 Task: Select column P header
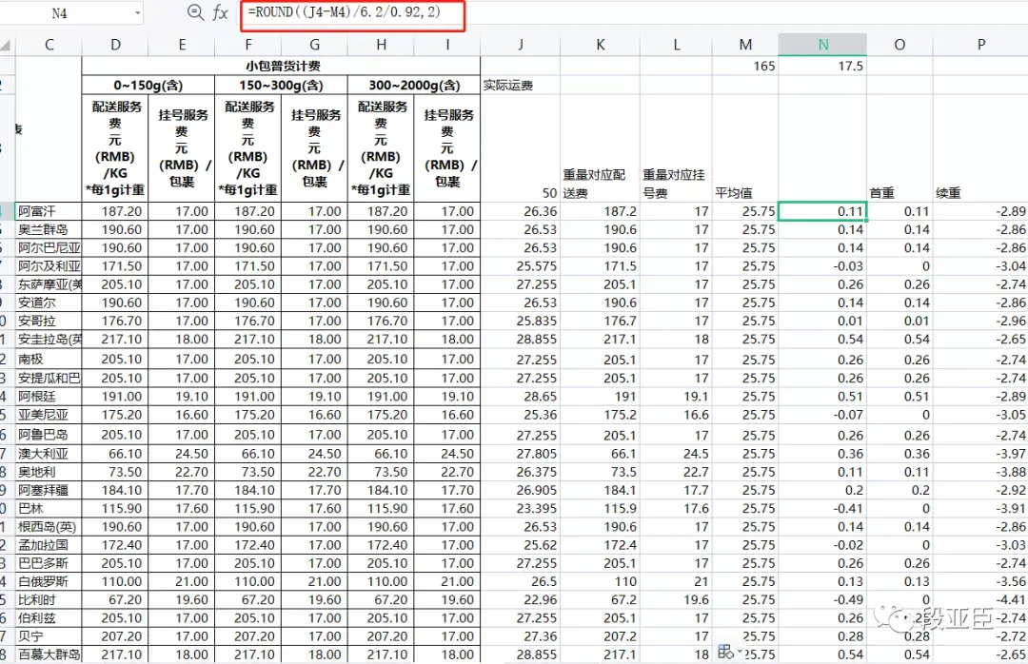(980, 45)
